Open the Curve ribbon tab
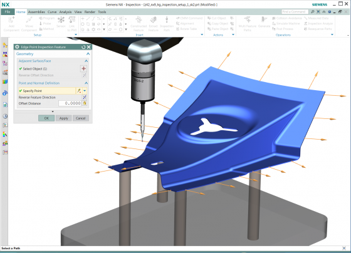The image size is (351, 253). point(52,12)
